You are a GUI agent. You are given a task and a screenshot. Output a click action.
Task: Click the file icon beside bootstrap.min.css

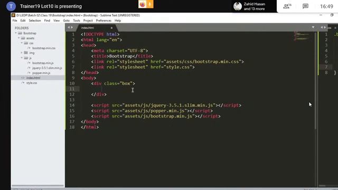[29, 48]
